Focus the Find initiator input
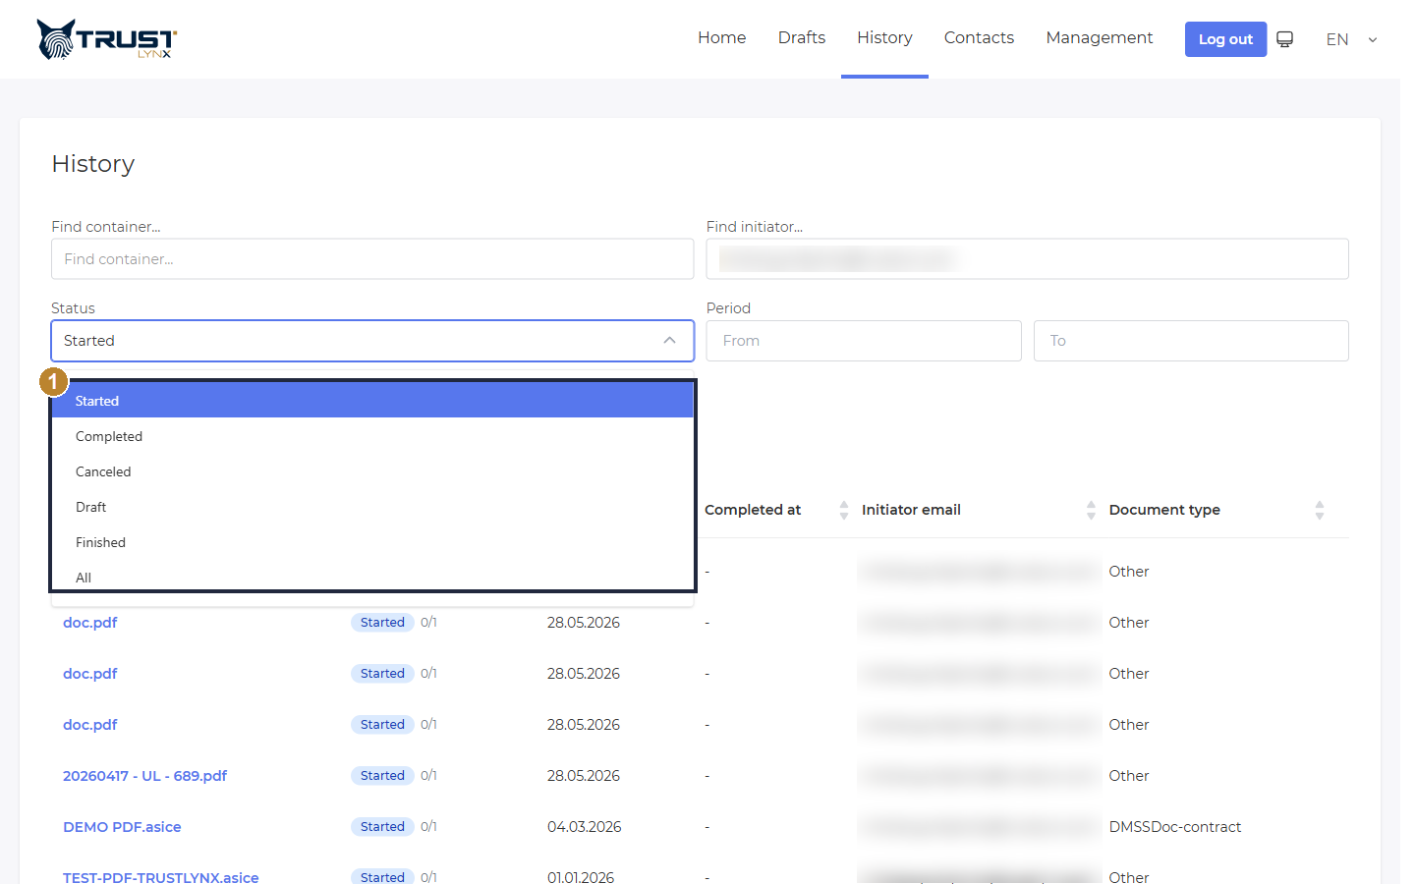1415x884 pixels. (x=1027, y=259)
